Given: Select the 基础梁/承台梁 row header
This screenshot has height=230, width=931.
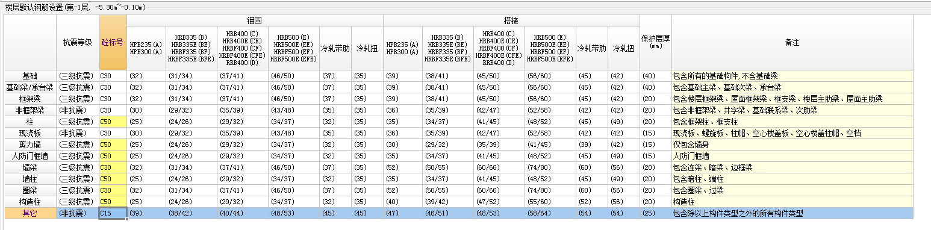Looking at the screenshot, I should coord(30,87).
